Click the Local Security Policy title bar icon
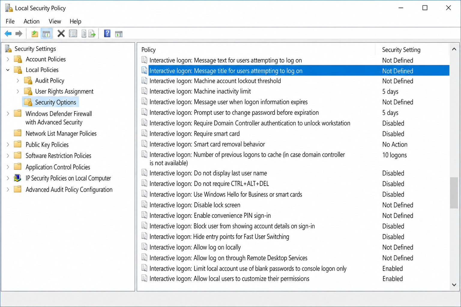 click(x=9, y=8)
